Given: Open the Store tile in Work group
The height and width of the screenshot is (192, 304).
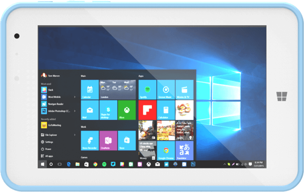Looking at the screenshot, I should coord(127,141).
